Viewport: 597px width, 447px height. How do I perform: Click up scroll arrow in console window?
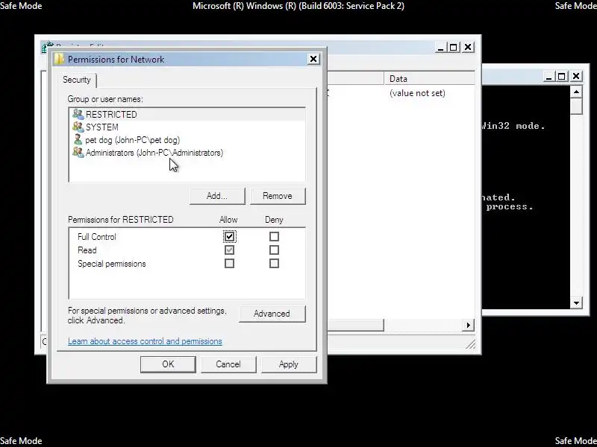pos(576,92)
